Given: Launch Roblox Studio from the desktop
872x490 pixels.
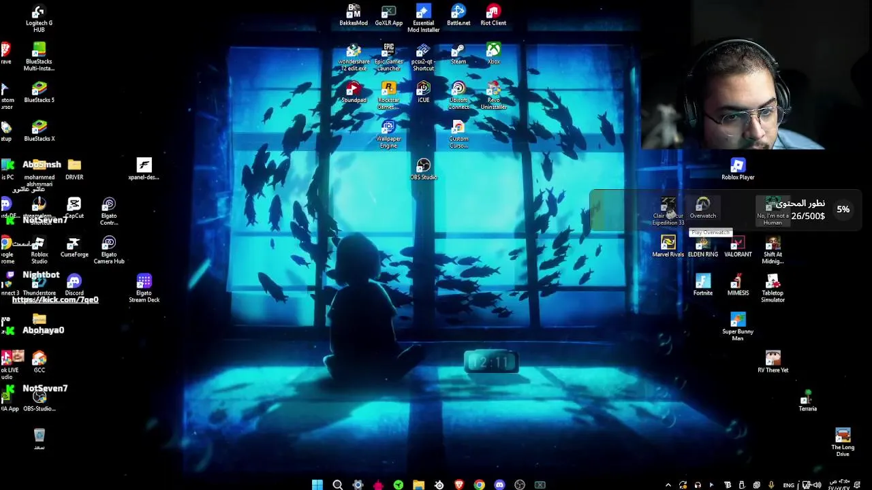Looking at the screenshot, I should 39,250.
